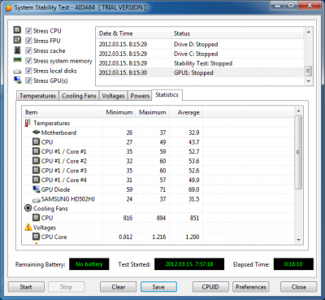Click the icon of CPU #1 / Core #1 row
This screenshot has height=300, width=325.
36,151
